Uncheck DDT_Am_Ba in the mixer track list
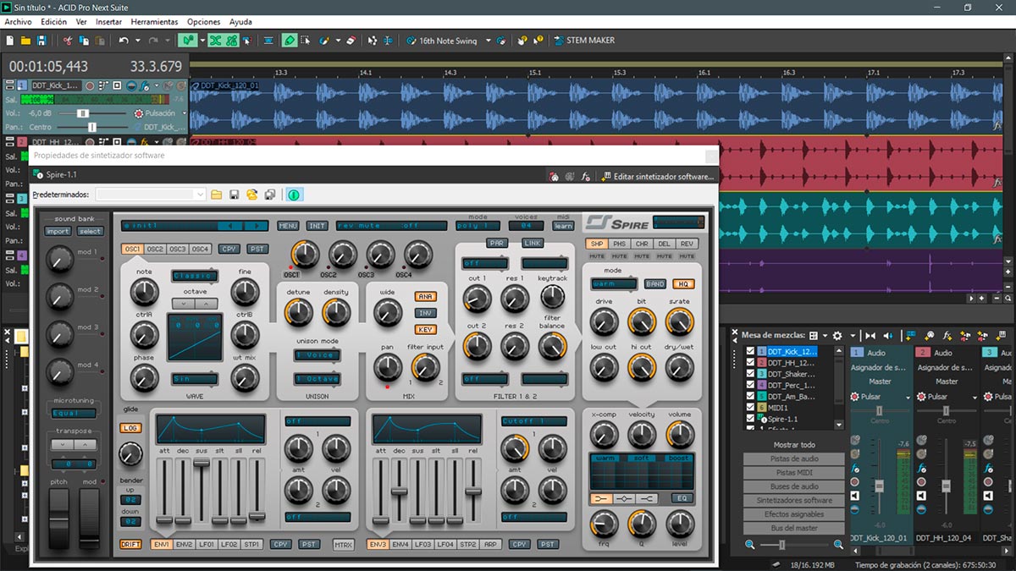 click(x=749, y=396)
